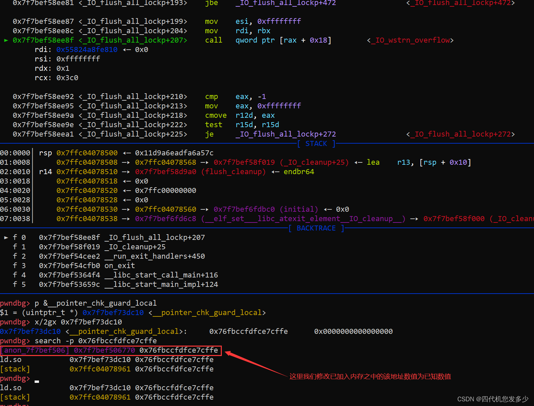Click the search -p 0x76fbccfdfce7cffe command
This screenshot has width=534, height=406.
95,341
